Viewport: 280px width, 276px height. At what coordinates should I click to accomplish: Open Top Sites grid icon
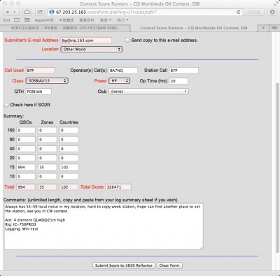pyautogui.click(x=27, y=20)
